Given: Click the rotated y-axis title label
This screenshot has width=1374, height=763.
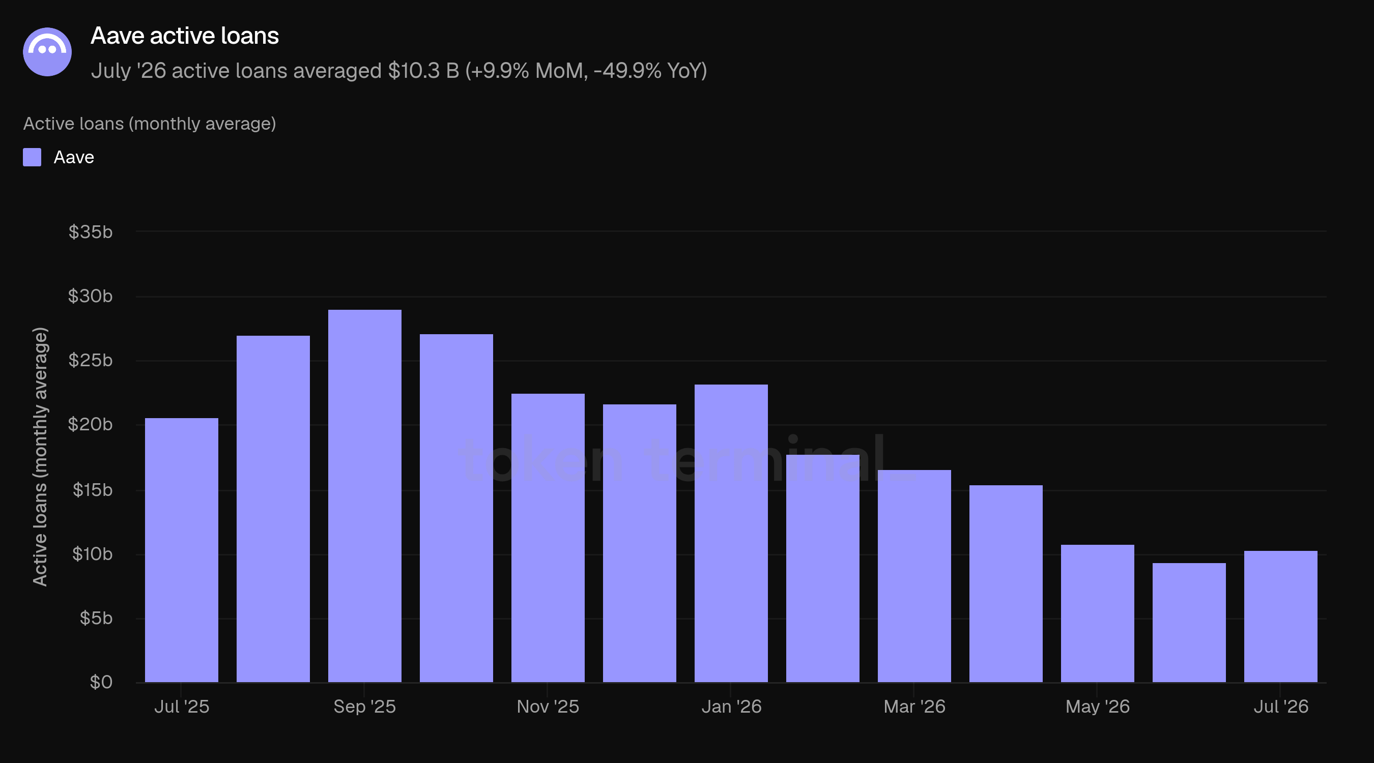Looking at the screenshot, I should point(40,456).
